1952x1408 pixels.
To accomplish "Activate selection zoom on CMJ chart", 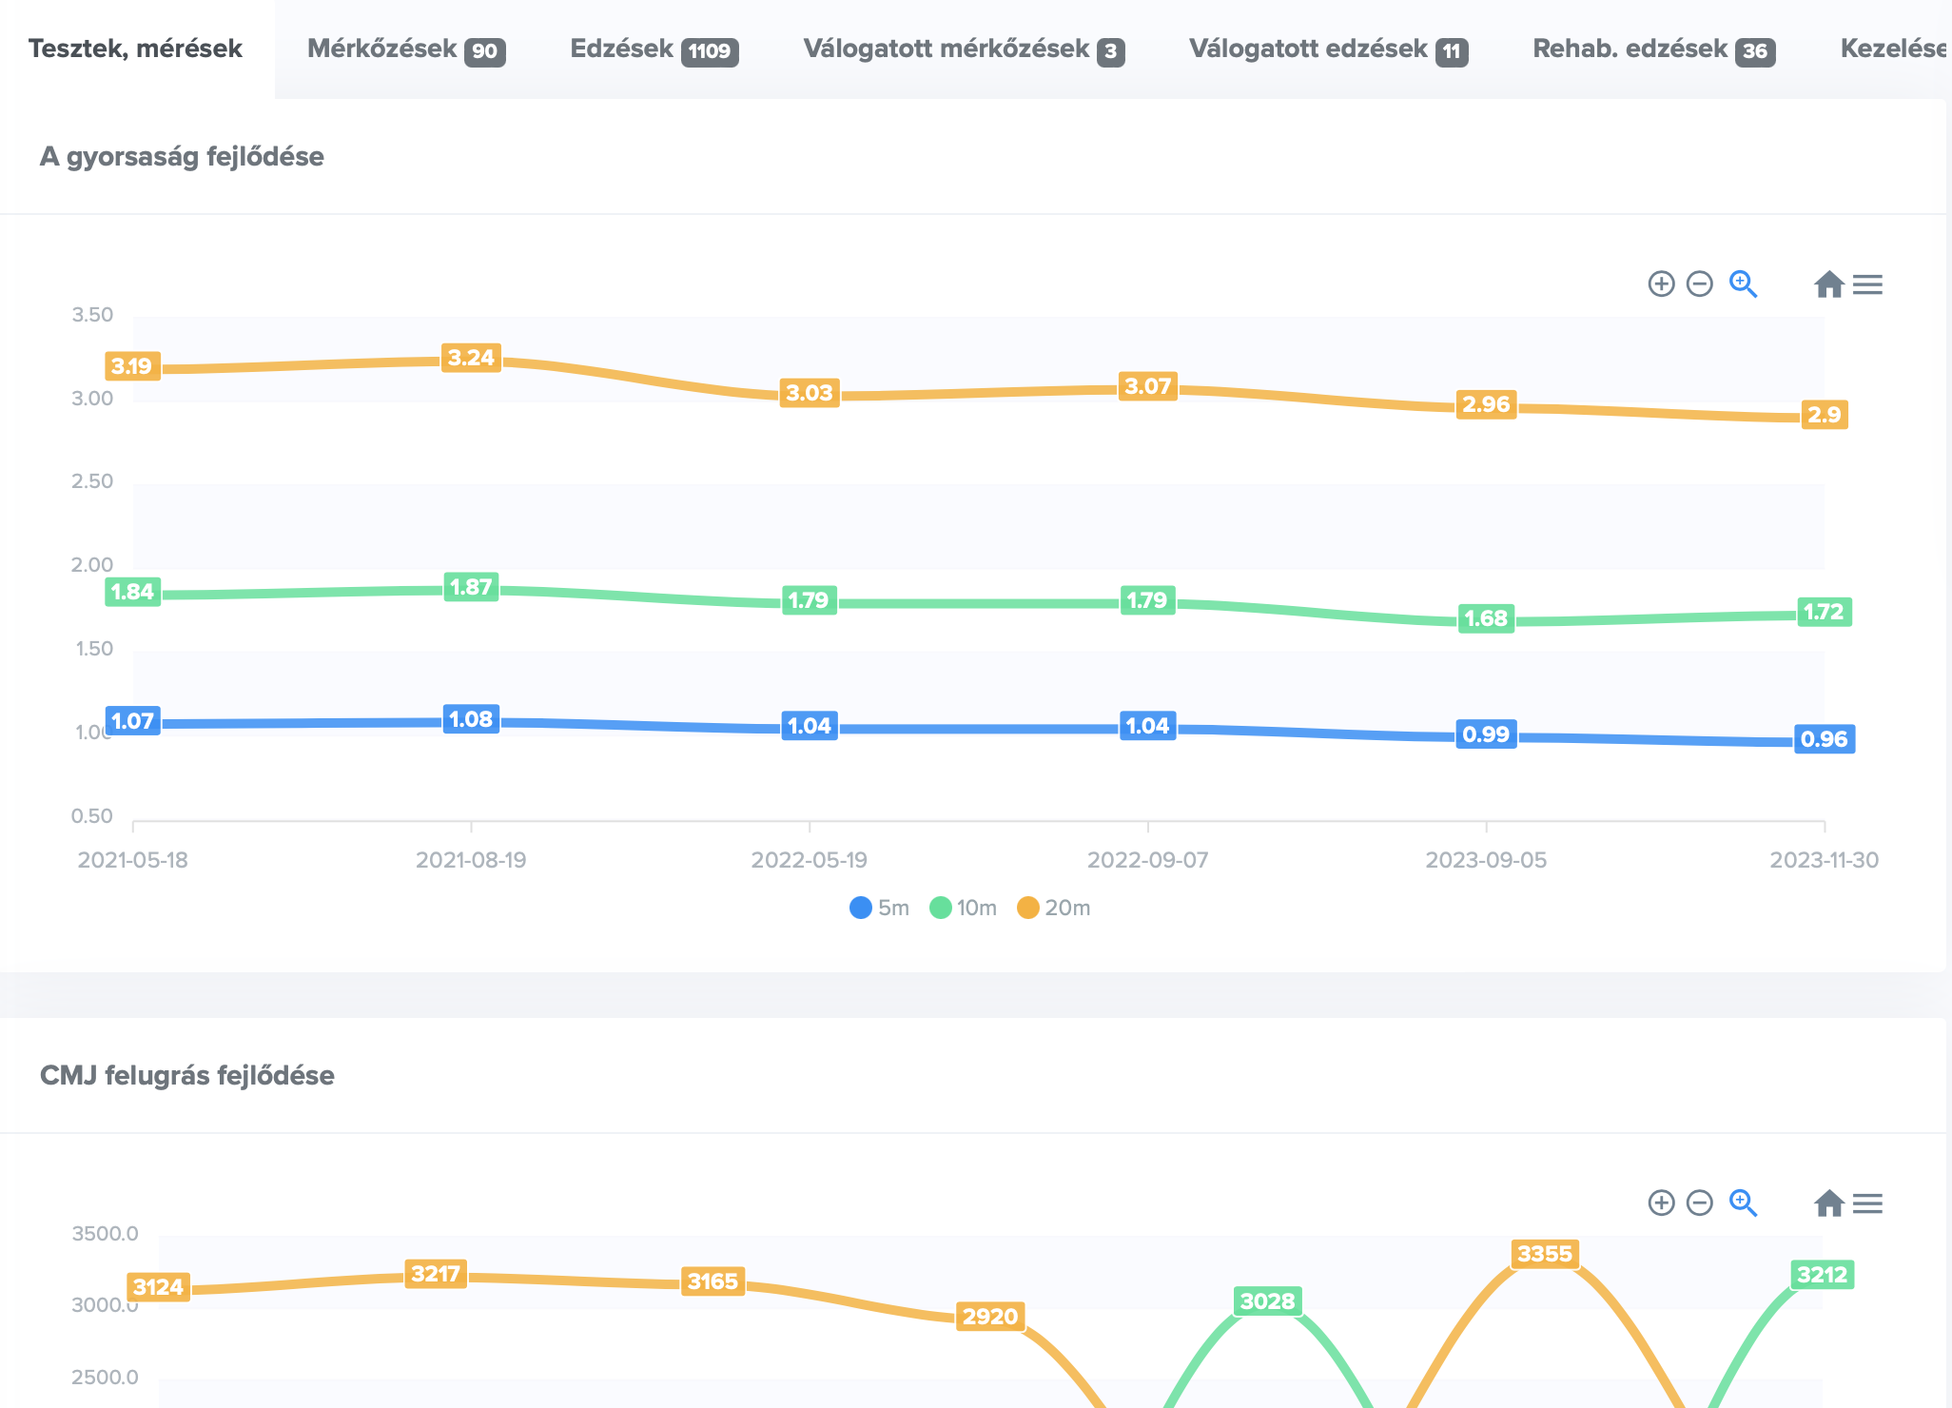I will (x=1743, y=1203).
